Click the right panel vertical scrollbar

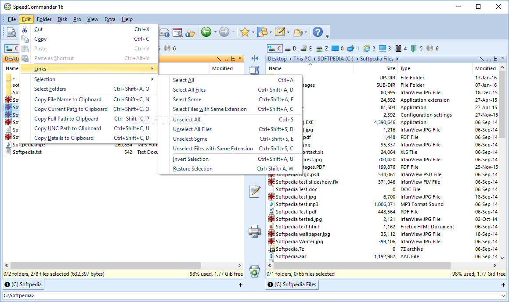tap(502, 162)
